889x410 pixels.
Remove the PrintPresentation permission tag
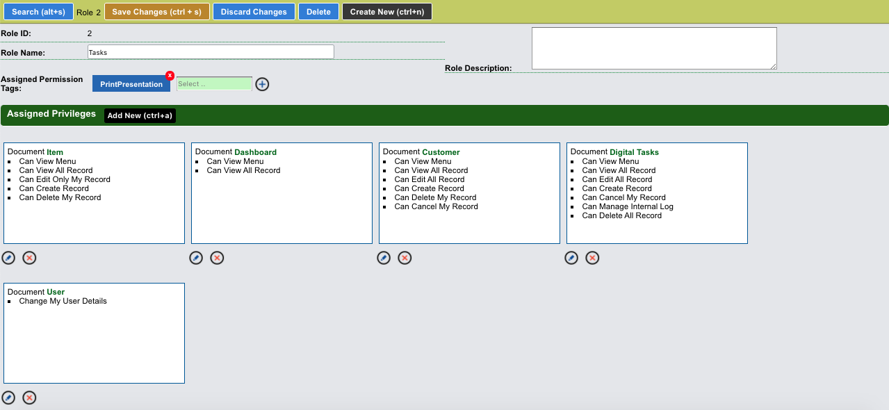169,75
